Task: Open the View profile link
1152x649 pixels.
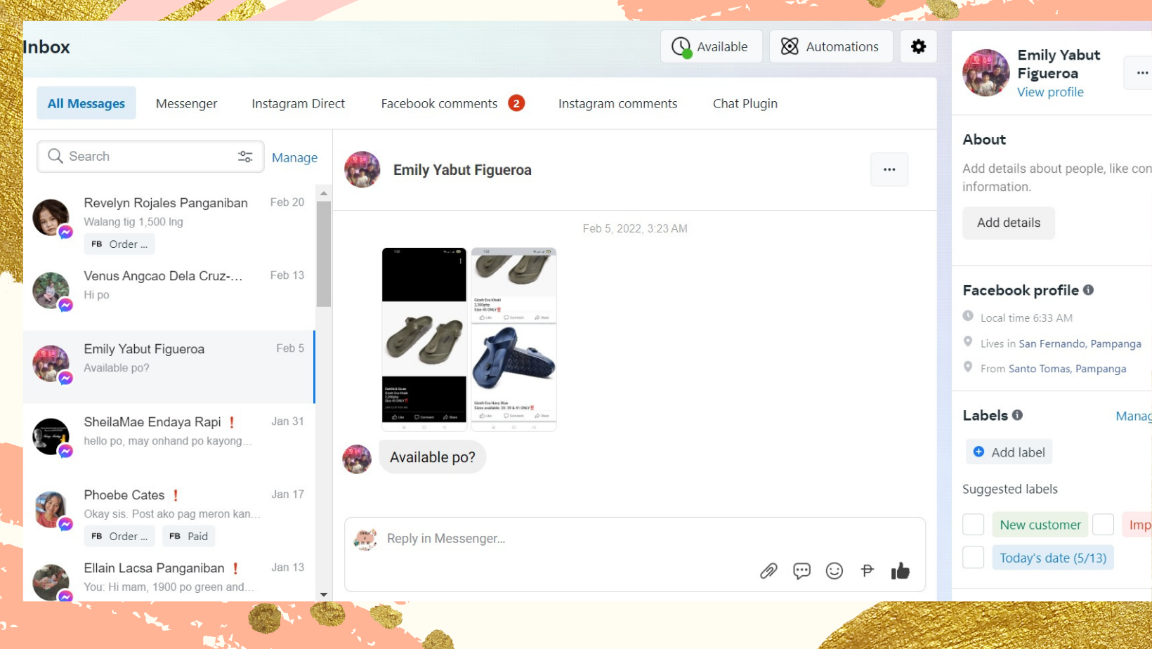Action: tap(1050, 92)
